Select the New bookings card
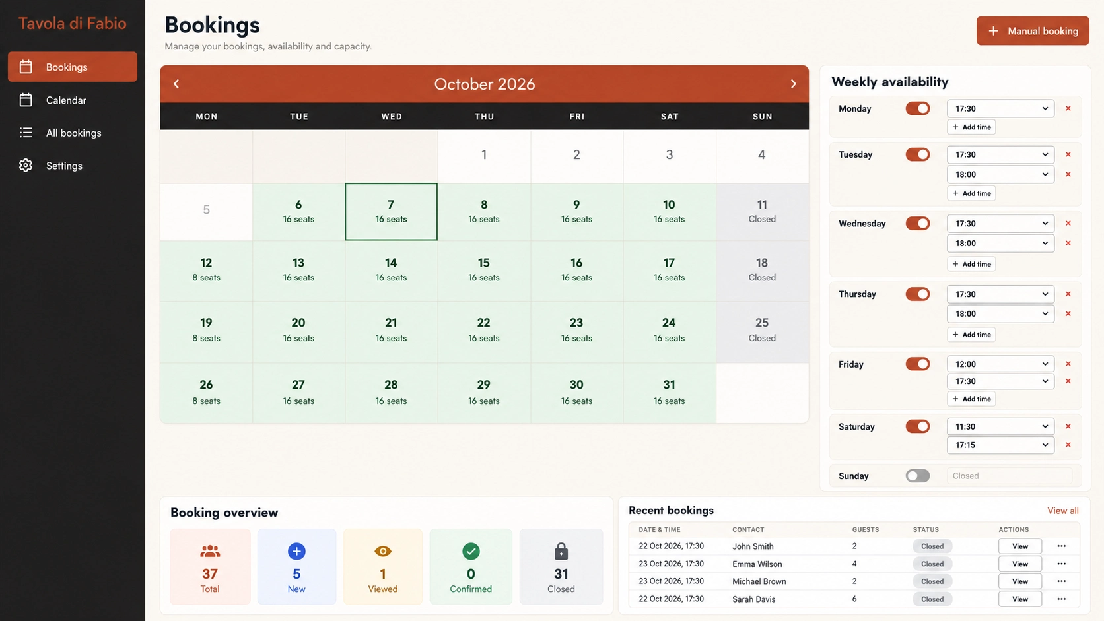Viewport: 1104px width, 621px height. coord(296,566)
